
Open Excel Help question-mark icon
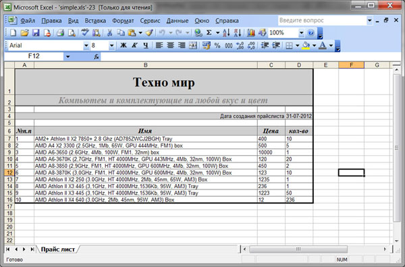[311, 33]
